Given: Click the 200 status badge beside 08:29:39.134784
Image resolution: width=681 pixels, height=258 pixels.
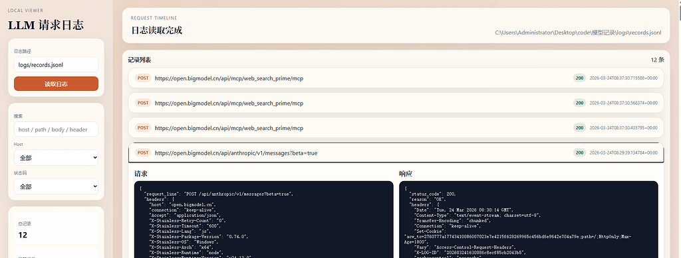Looking at the screenshot, I should click(579, 153).
